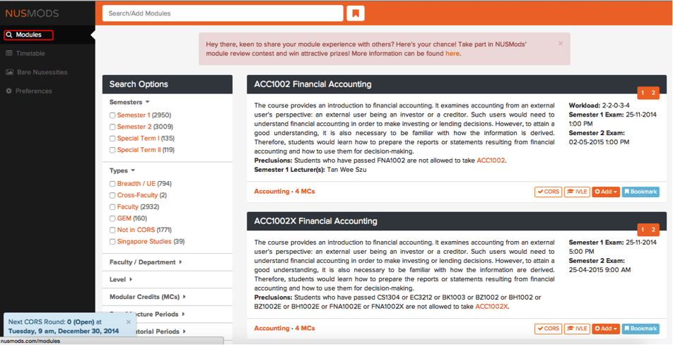Click the bookmark icon beside the search box

coord(356,13)
